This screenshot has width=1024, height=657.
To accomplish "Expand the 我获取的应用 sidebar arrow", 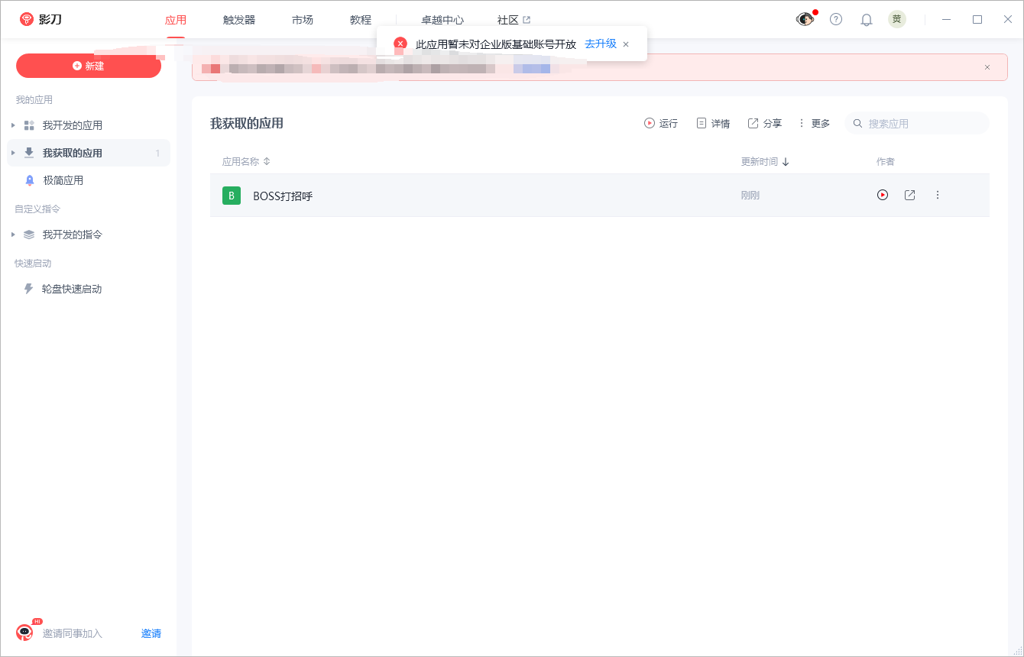I will click(x=13, y=153).
